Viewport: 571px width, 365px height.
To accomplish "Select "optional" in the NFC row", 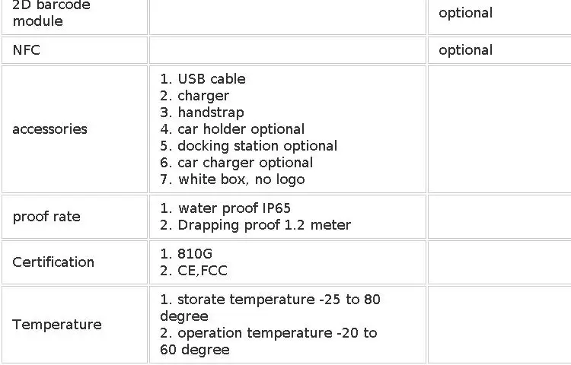I will [x=465, y=50].
